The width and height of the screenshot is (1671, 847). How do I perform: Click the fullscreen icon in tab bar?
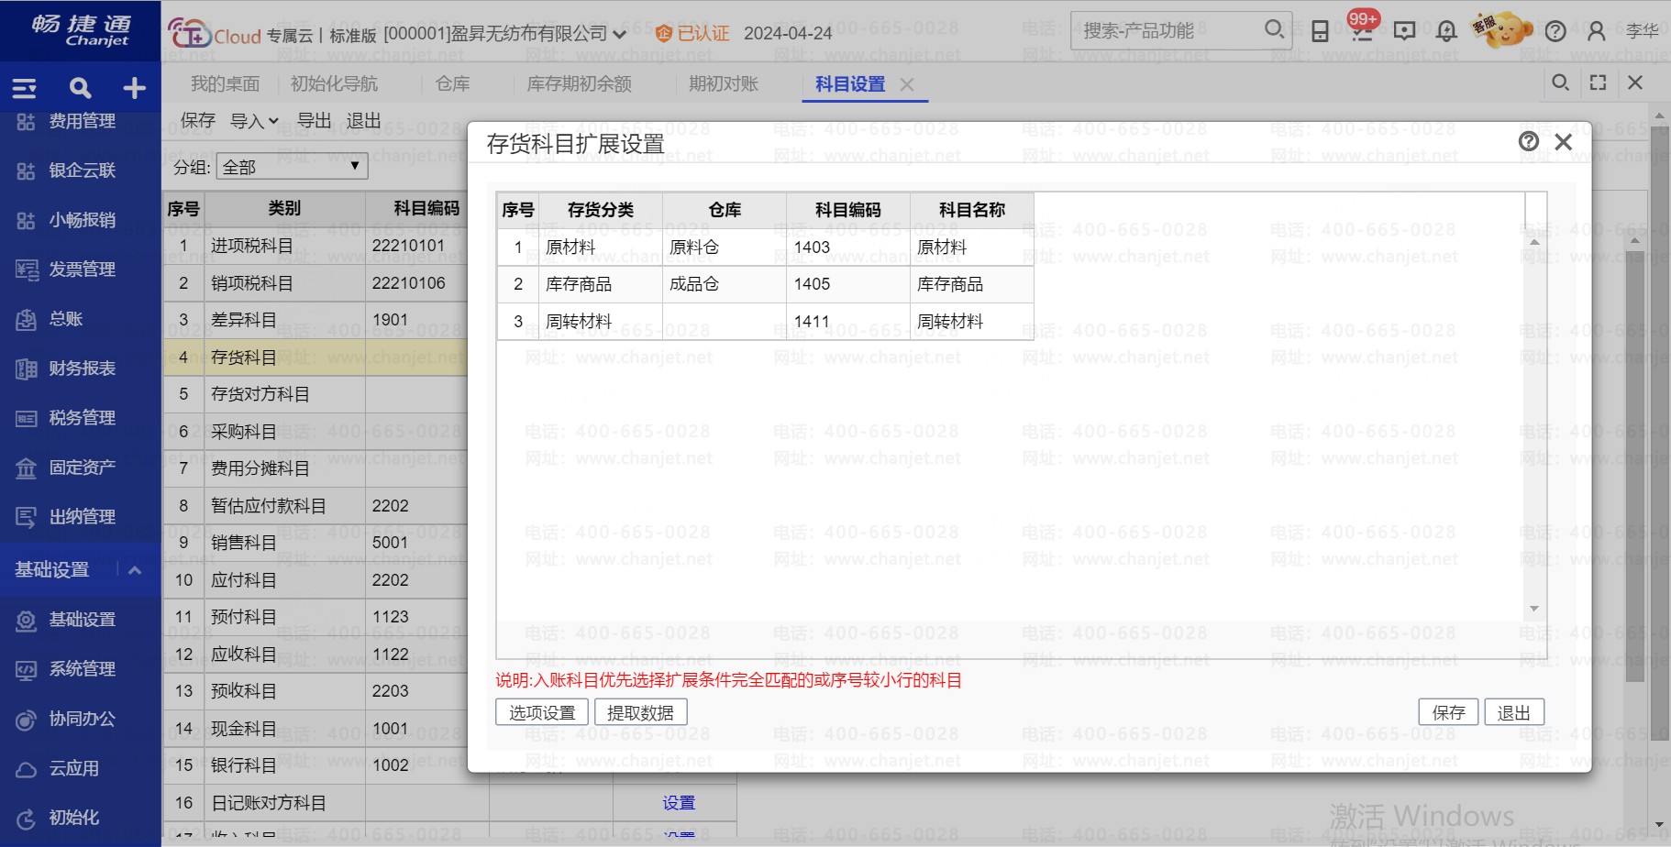(x=1598, y=82)
